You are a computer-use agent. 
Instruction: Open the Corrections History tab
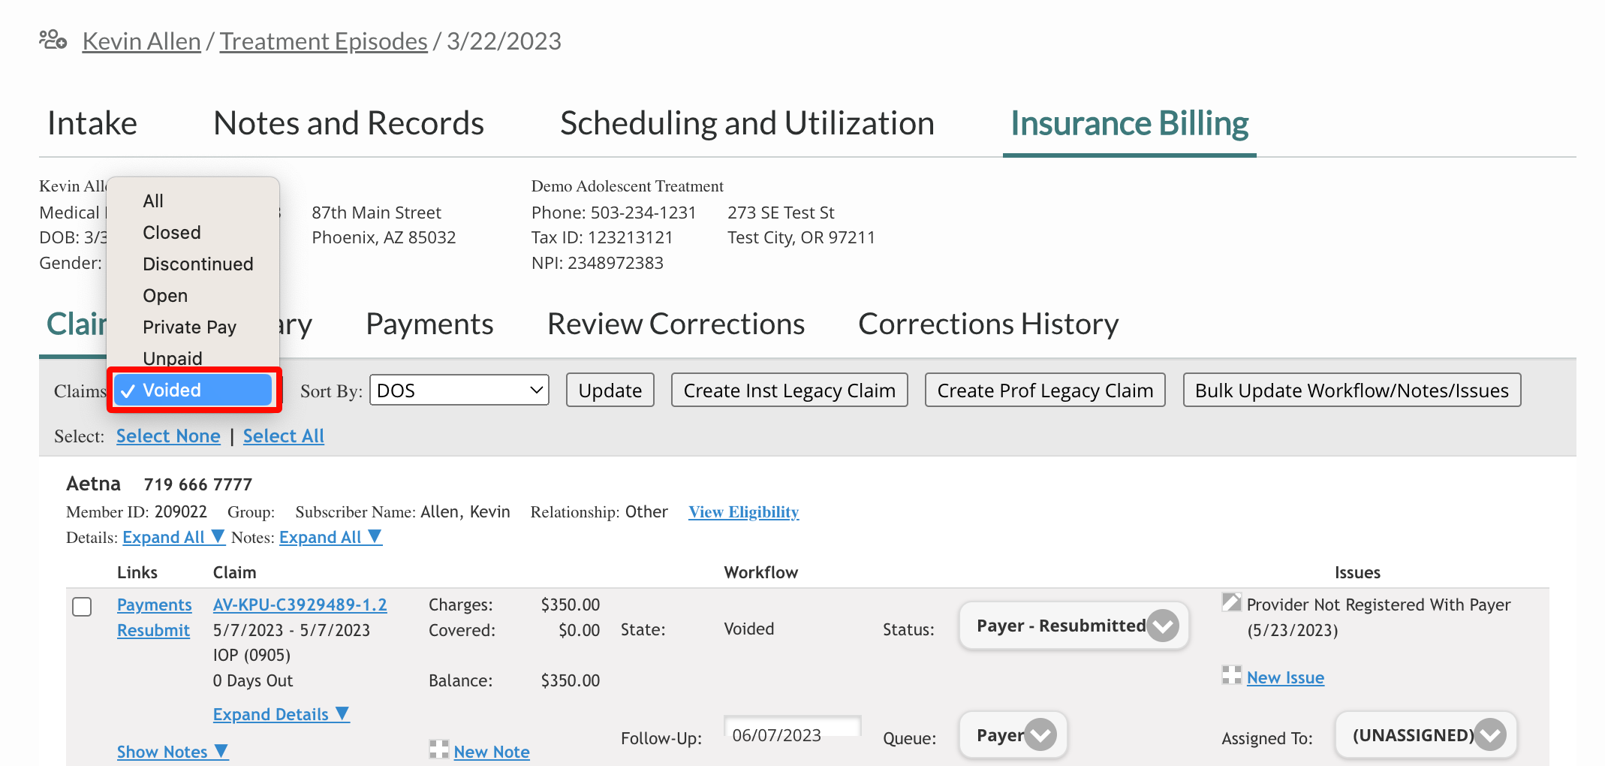(988, 324)
